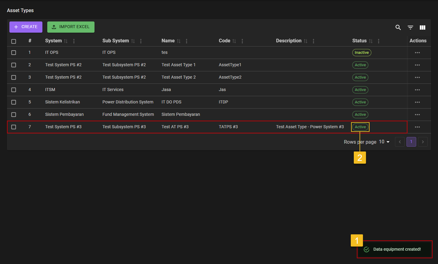Select checkbox for the Jasa row
Viewport: 438px width, 264px height.
pyautogui.click(x=14, y=90)
